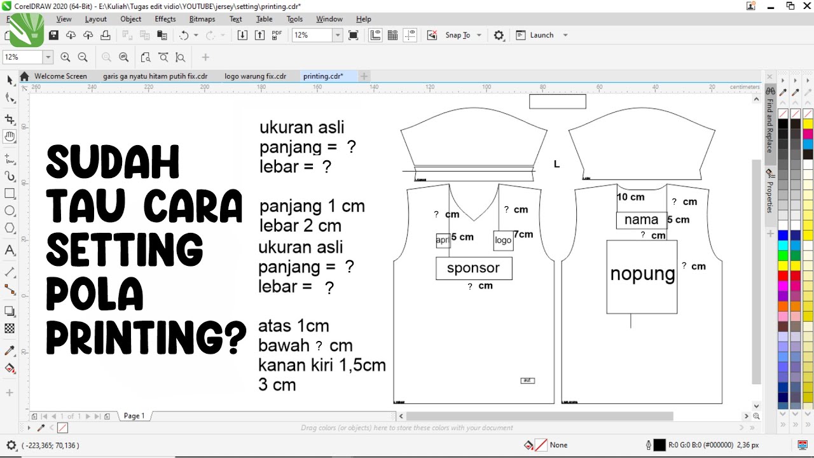
Task: Click the vertical scrollbar thumb
Action: pyautogui.click(x=756, y=272)
